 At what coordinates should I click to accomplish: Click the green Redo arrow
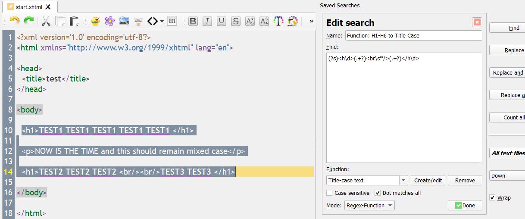[29, 21]
